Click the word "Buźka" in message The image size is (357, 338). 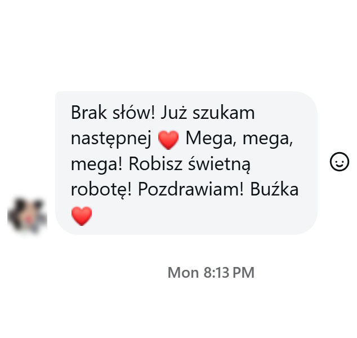tap(274, 189)
